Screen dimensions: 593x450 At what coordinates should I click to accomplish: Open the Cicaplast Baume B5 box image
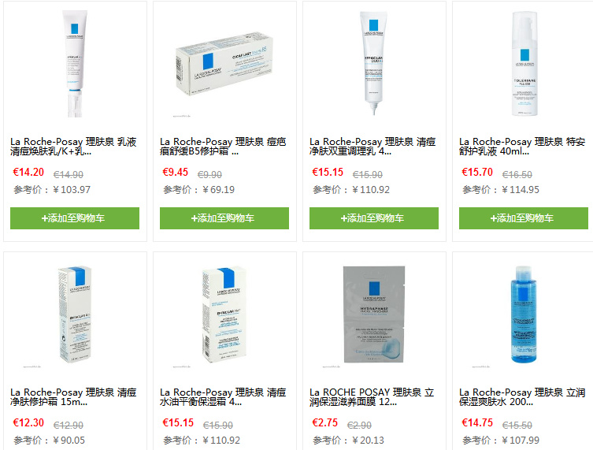tap(224, 65)
